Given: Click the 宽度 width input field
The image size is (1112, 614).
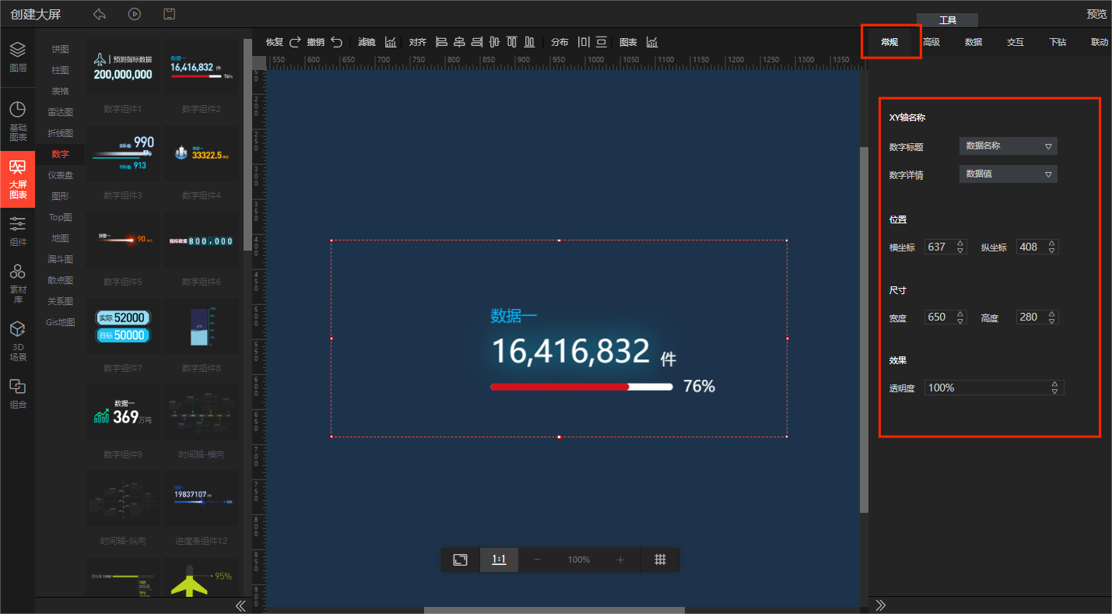Looking at the screenshot, I should click(938, 318).
